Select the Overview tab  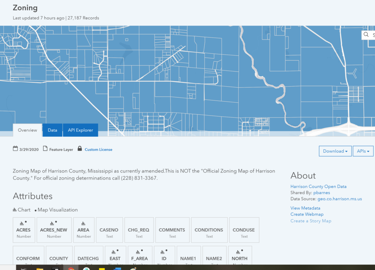click(x=27, y=130)
